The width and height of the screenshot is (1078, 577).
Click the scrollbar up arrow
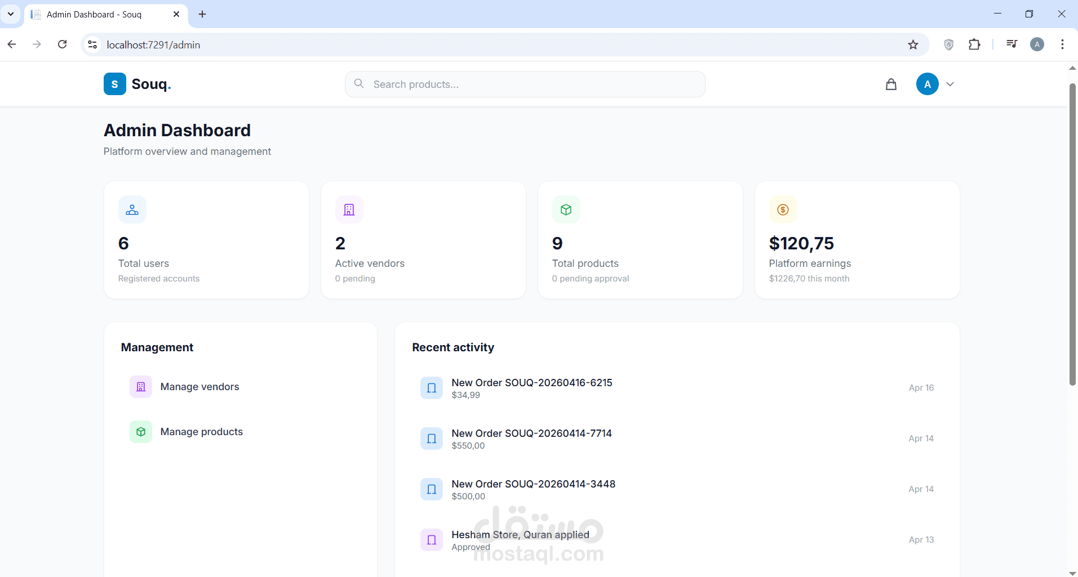tap(1072, 68)
